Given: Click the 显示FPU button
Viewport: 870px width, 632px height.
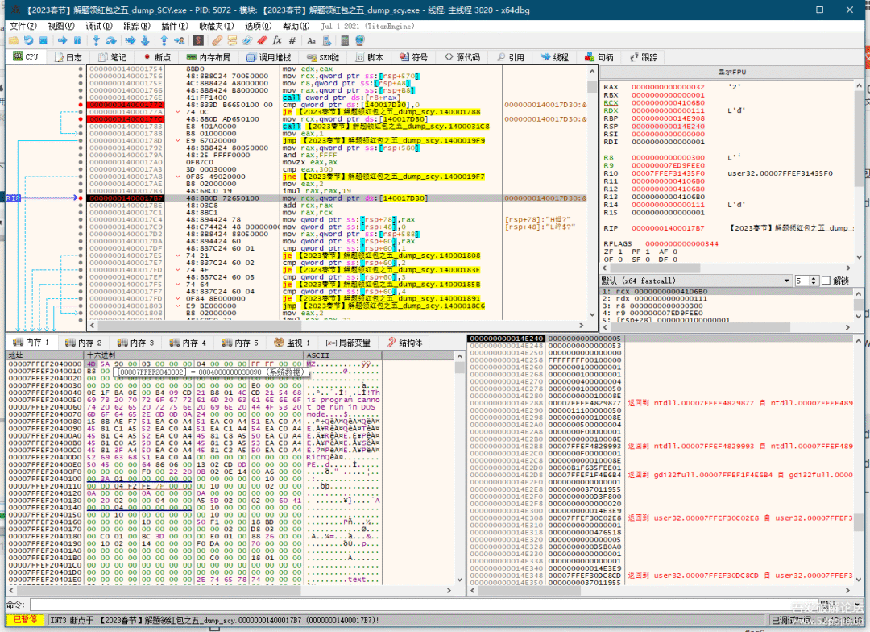Looking at the screenshot, I should 731,72.
